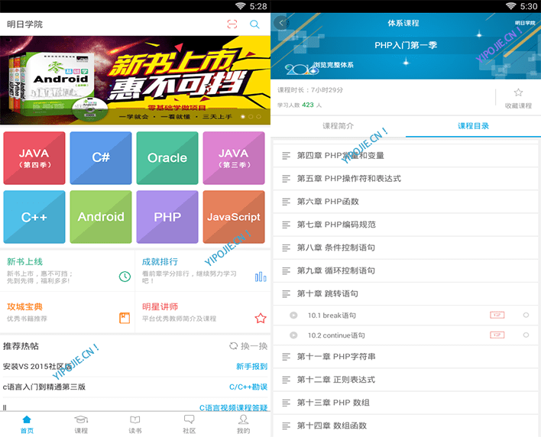Screen dimensions: 541x437
Task: Expand 第十二章 正则表达式 chapter
Action: click(406, 380)
